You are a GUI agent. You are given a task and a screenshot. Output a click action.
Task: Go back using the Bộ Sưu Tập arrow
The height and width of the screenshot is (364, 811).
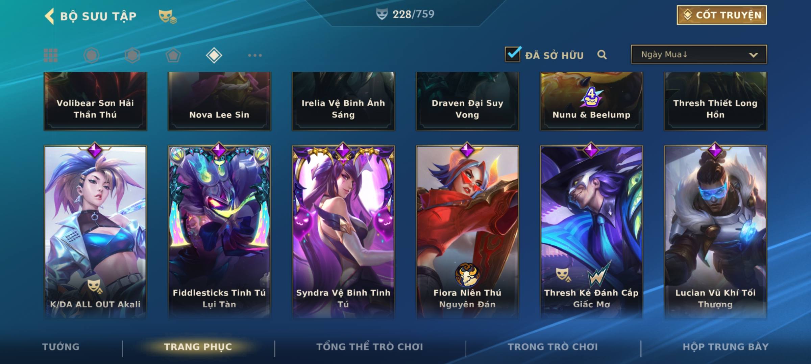pyautogui.click(x=49, y=16)
